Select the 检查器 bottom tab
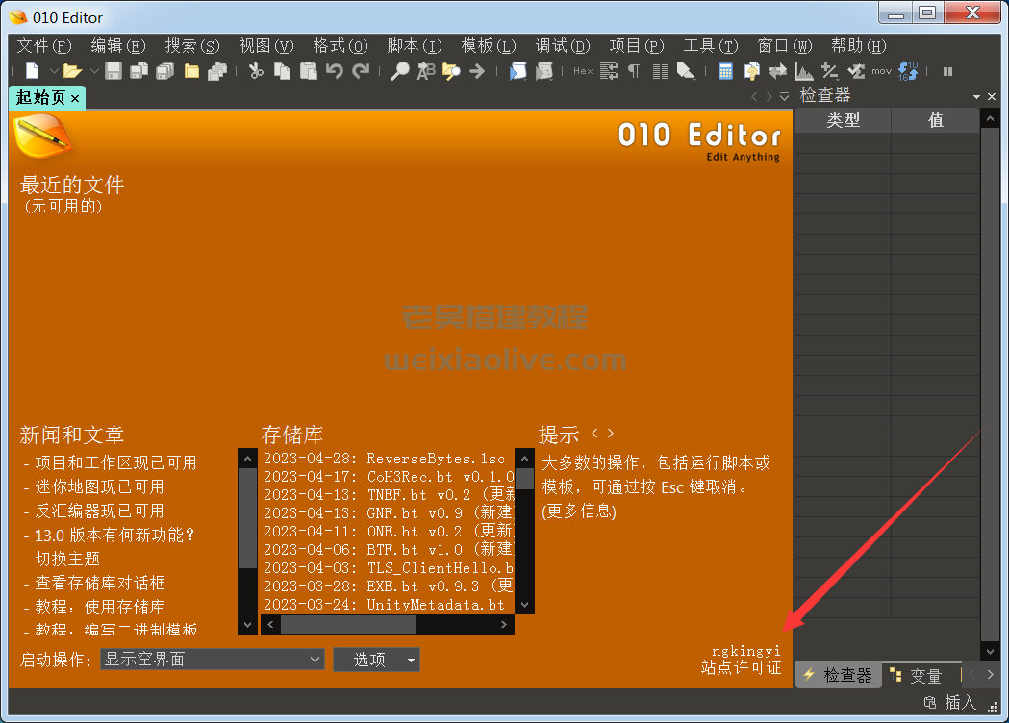Image resolution: width=1009 pixels, height=723 pixels. coord(839,675)
